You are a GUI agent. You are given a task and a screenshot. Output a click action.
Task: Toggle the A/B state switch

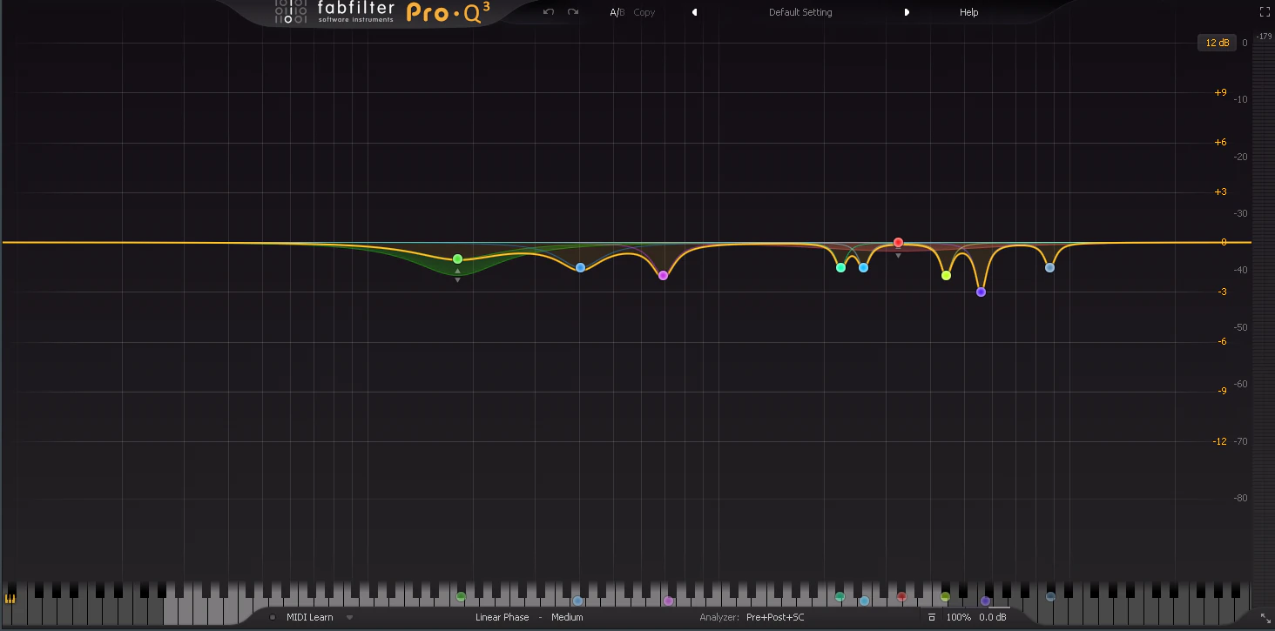[617, 12]
